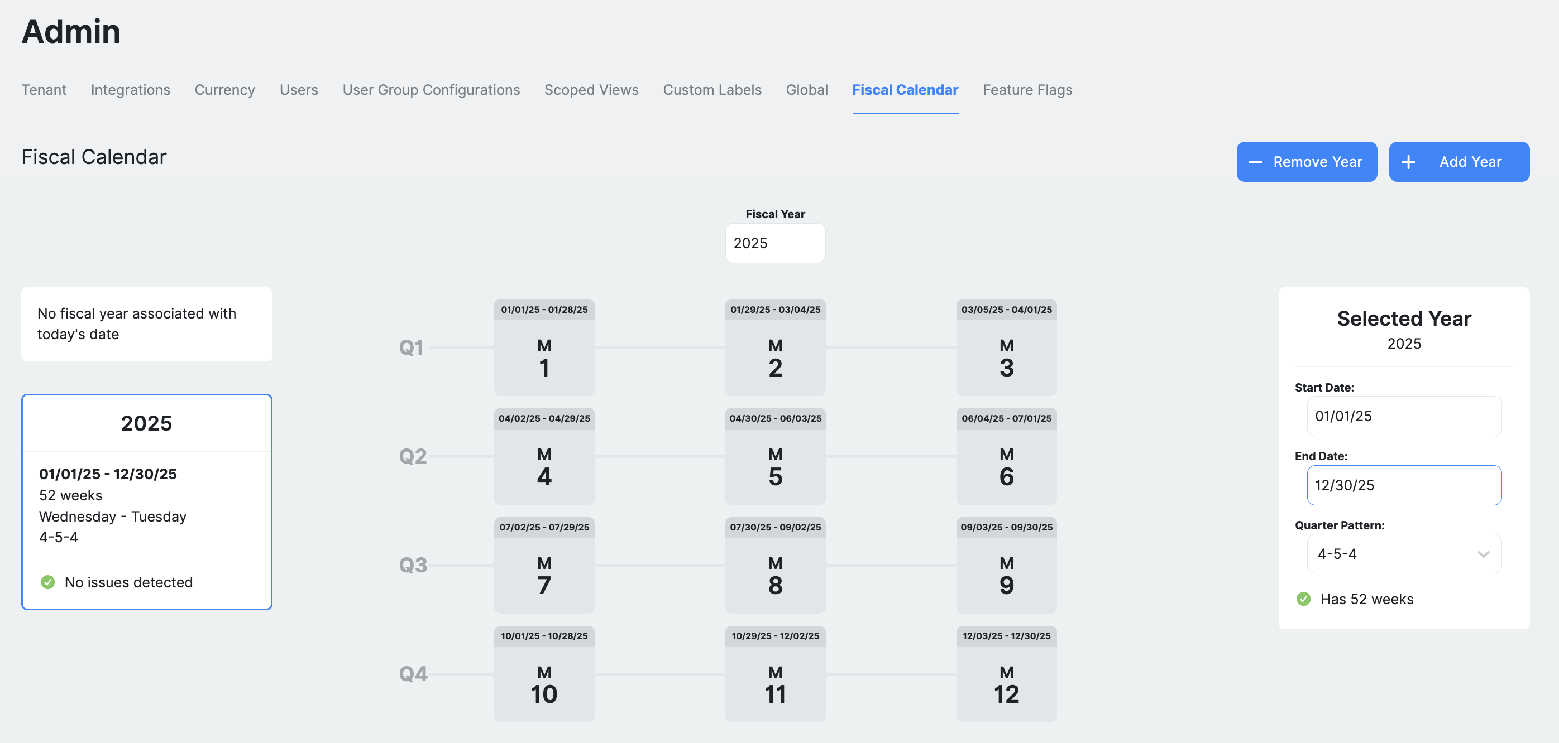The image size is (1559, 743).
Task: Focus the Start Date field
Action: click(x=1403, y=416)
